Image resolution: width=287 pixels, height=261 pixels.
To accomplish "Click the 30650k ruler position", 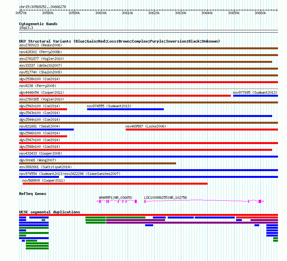I will pyautogui.click(x=234, y=13).
